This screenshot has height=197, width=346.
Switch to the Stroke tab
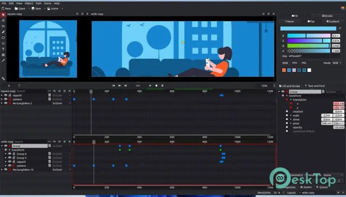coord(327,16)
